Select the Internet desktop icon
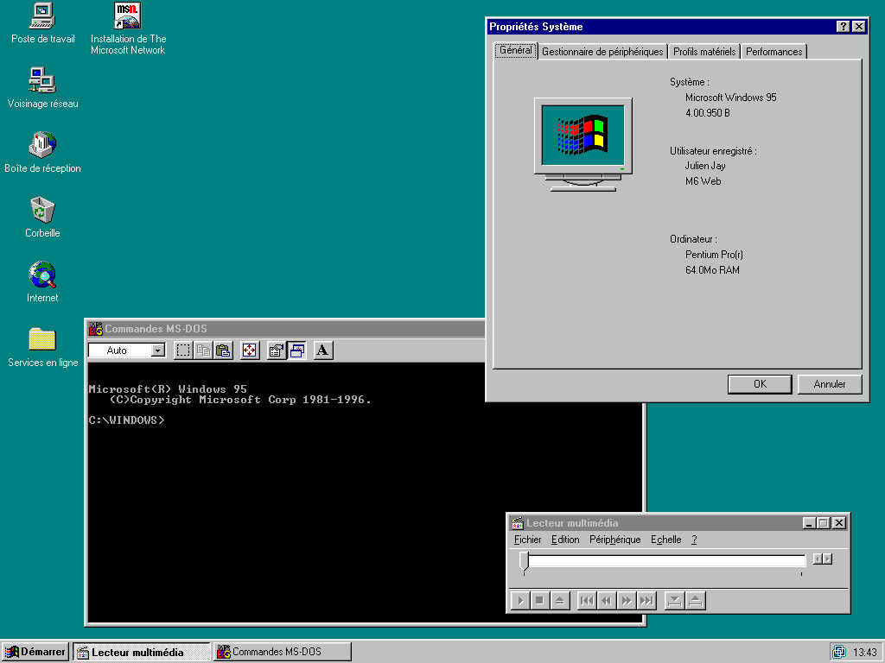885x663 pixels. pos(42,282)
